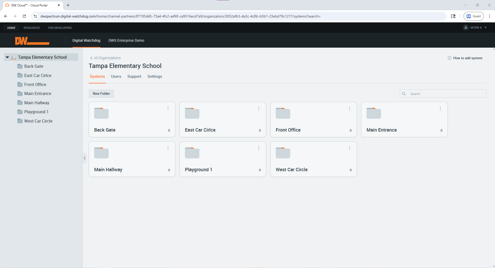Select Front Office in the sidebar tree

35,84
